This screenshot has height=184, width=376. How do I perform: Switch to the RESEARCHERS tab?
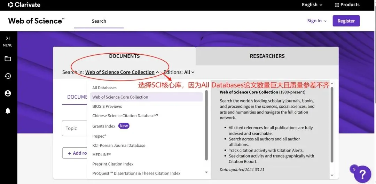[267, 56]
